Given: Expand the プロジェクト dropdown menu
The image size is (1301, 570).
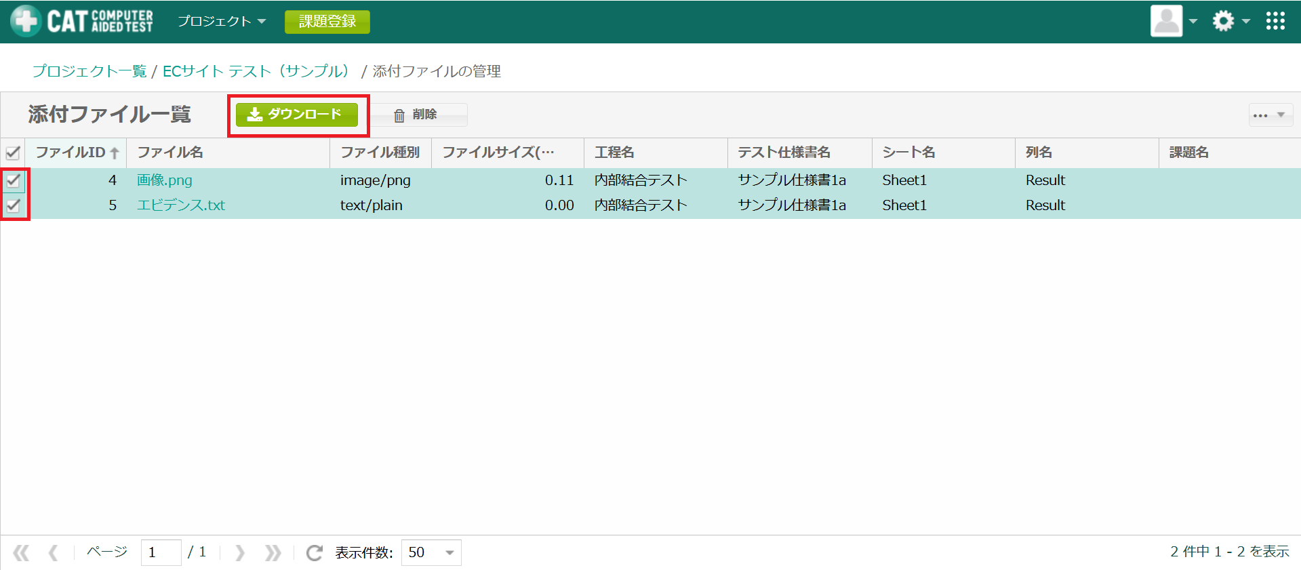Looking at the screenshot, I should [x=222, y=21].
